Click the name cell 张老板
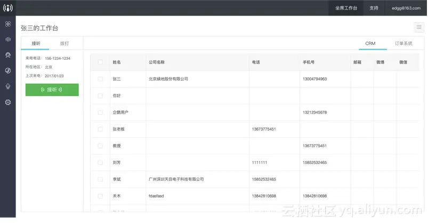The height and width of the screenshot is (223, 428). click(118, 129)
